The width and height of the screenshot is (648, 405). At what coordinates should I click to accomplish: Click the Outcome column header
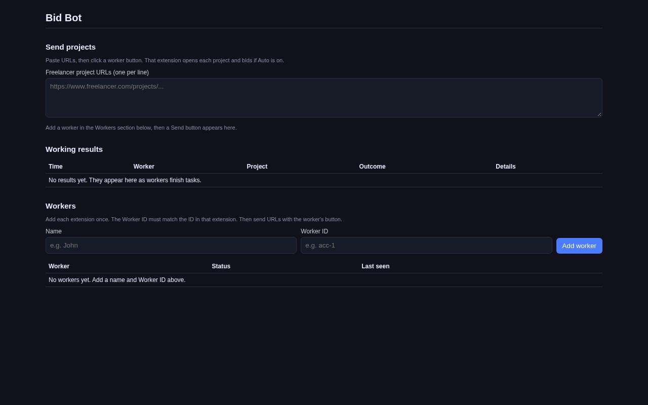(372, 167)
